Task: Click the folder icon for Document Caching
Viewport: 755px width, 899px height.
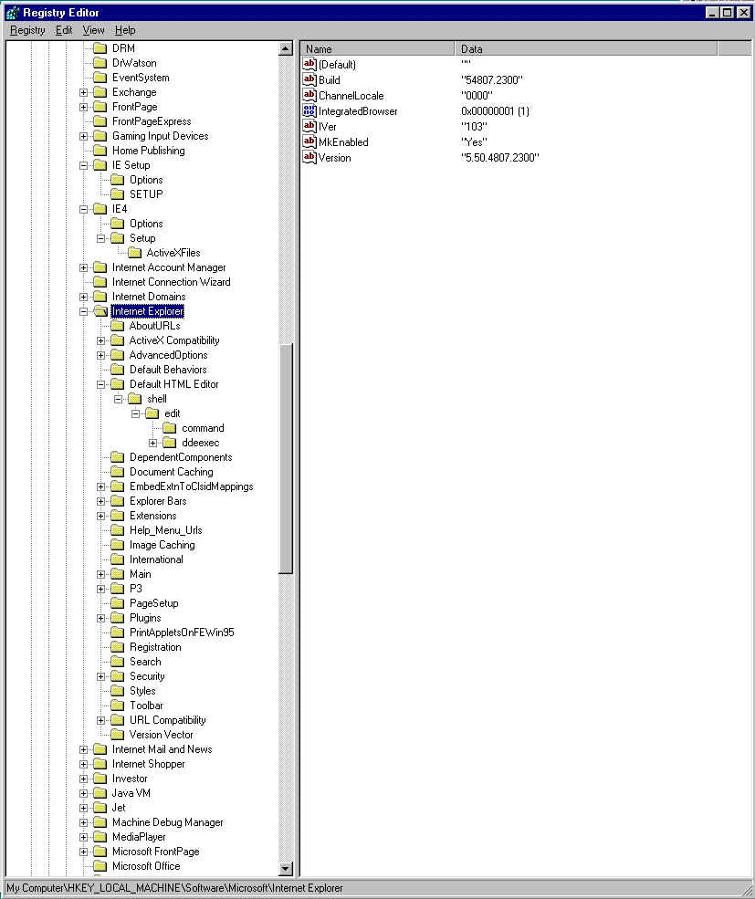Action: tap(118, 472)
